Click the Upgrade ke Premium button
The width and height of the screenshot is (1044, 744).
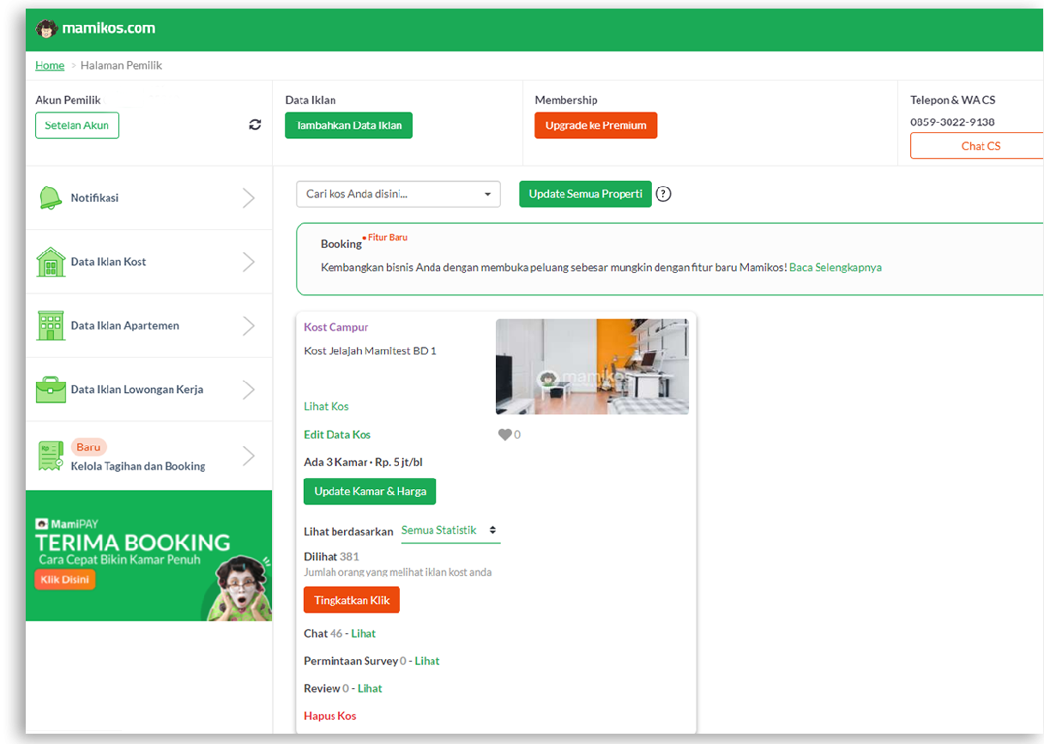(595, 125)
